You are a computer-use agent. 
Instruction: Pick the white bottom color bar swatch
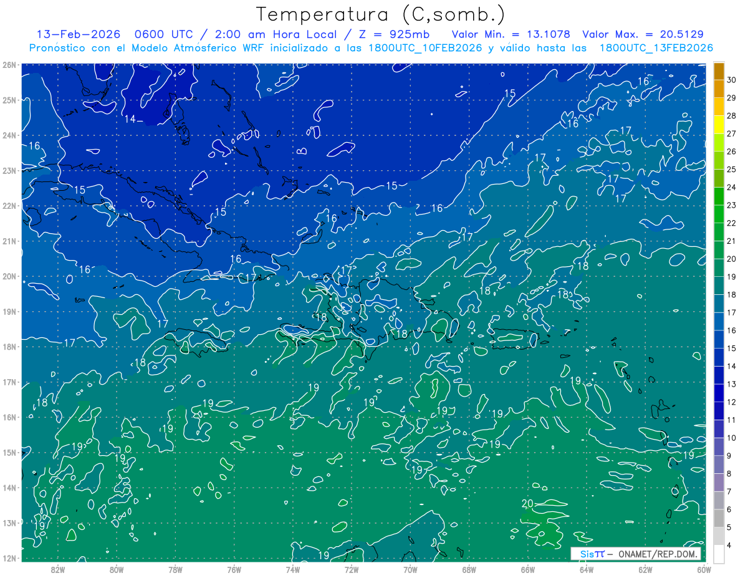(x=719, y=554)
